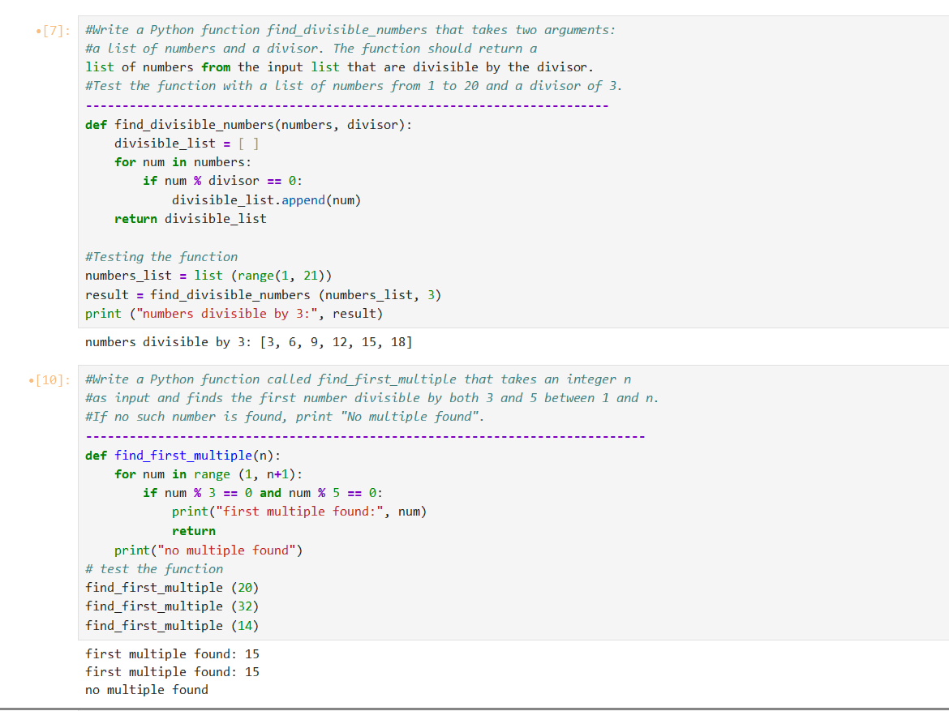
Task: Click the cell prompt label [10]:
Action: point(53,380)
